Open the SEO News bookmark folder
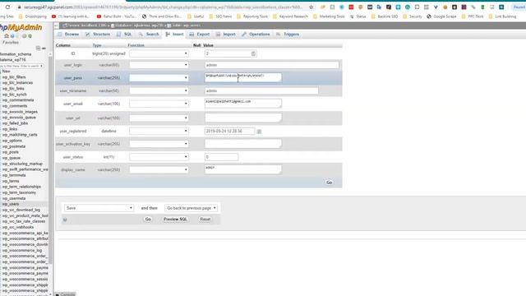 tap(220, 16)
